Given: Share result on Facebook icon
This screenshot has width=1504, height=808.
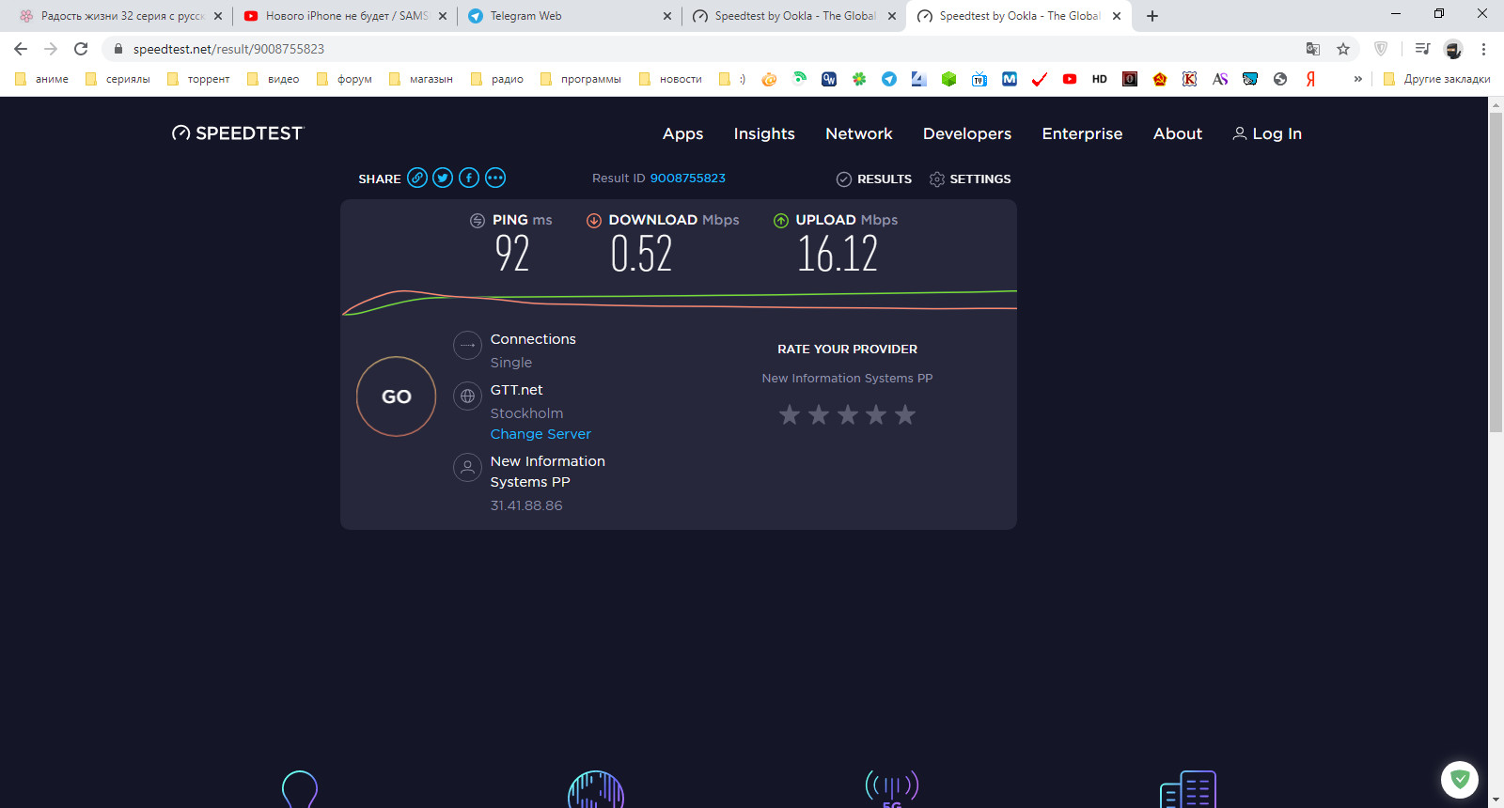Looking at the screenshot, I should point(469,178).
